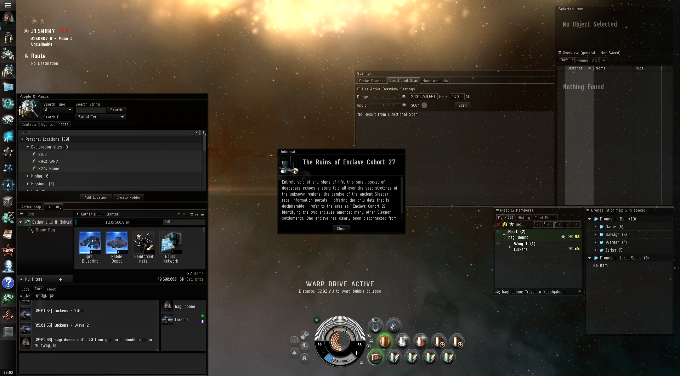680x376 pixels.
Task: Toggle the first fleet voice channel speaker
Action: point(538,225)
